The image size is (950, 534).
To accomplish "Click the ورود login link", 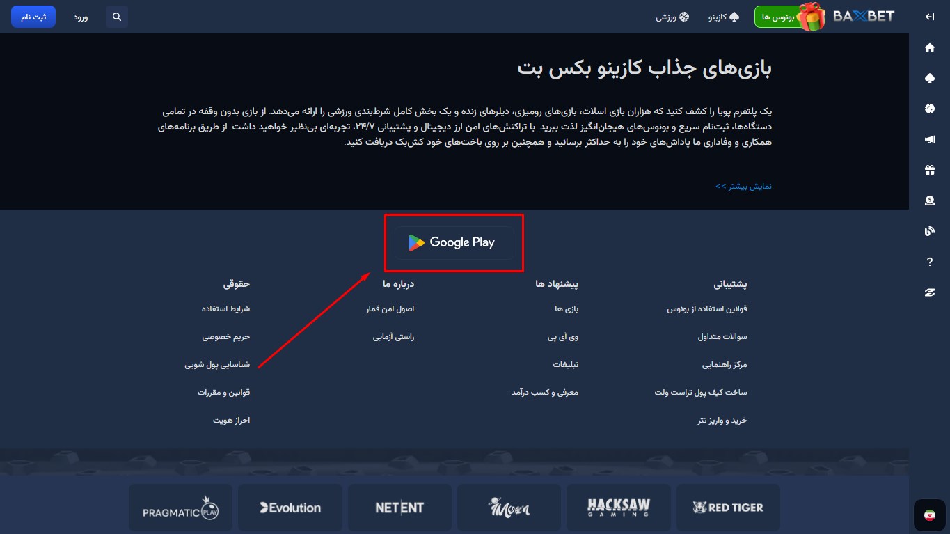I will 81,17.
